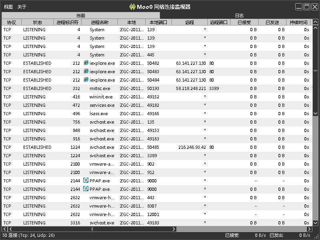Sort by the 进程名称 column header
This screenshot has width=320, height=240.
tap(99, 22)
